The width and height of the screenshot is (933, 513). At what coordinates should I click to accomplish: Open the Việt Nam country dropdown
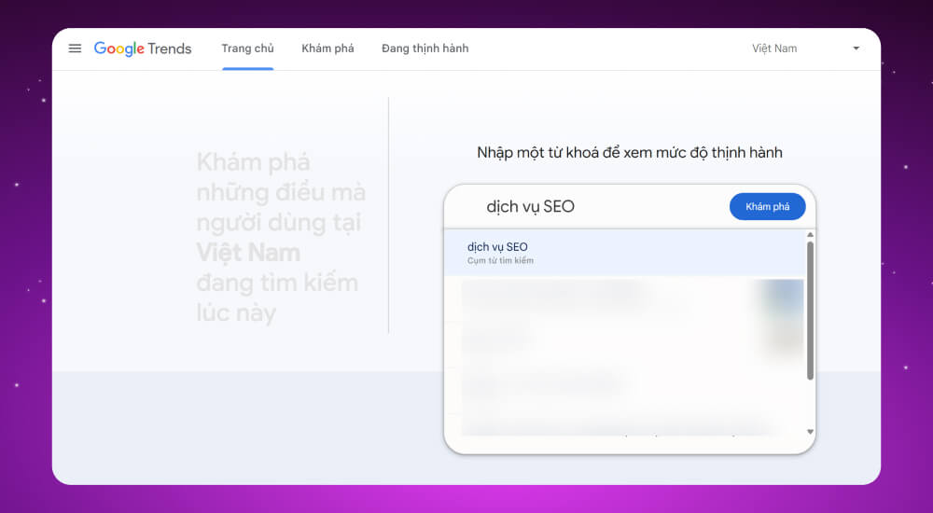pyautogui.click(x=806, y=49)
